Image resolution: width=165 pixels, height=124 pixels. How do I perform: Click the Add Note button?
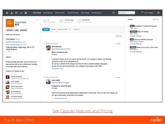pyautogui.click(x=119, y=36)
